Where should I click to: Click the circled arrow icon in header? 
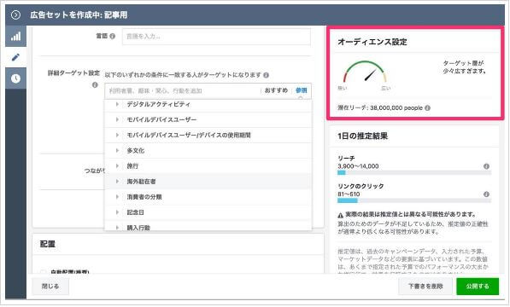[x=15, y=15]
